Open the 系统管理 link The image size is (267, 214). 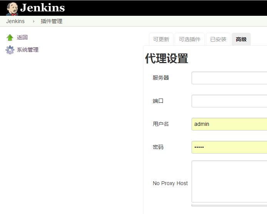click(x=28, y=50)
